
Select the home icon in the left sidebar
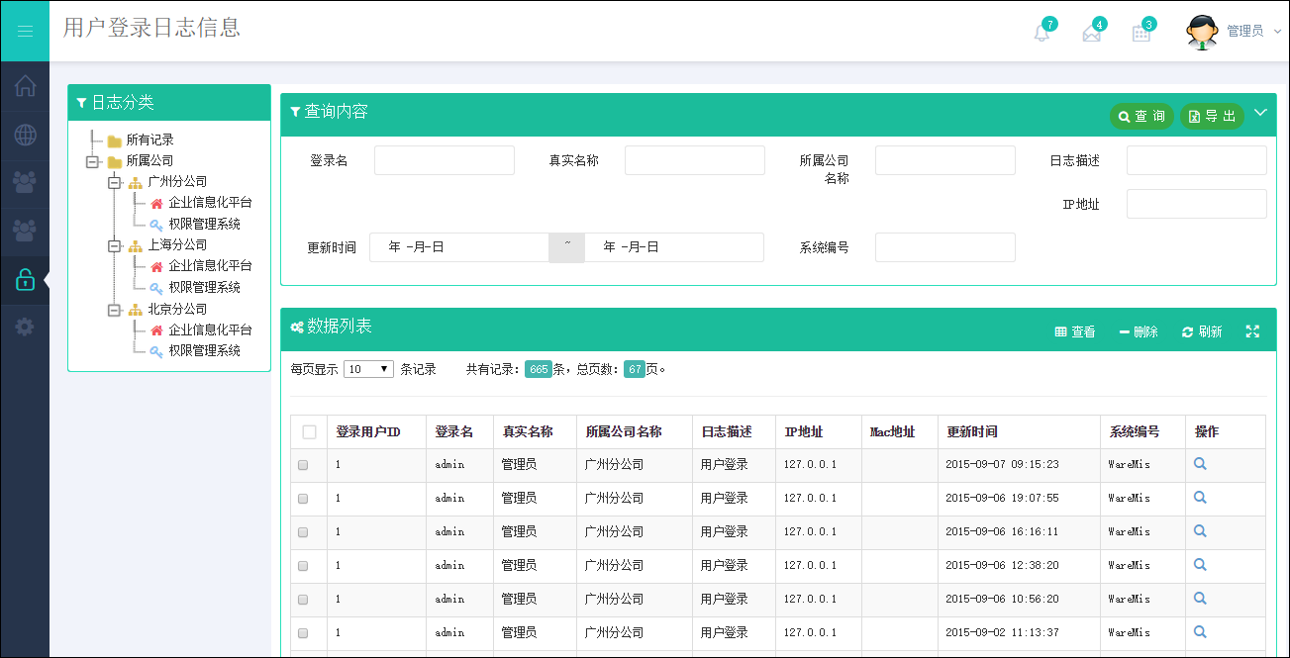tap(24, 86)
